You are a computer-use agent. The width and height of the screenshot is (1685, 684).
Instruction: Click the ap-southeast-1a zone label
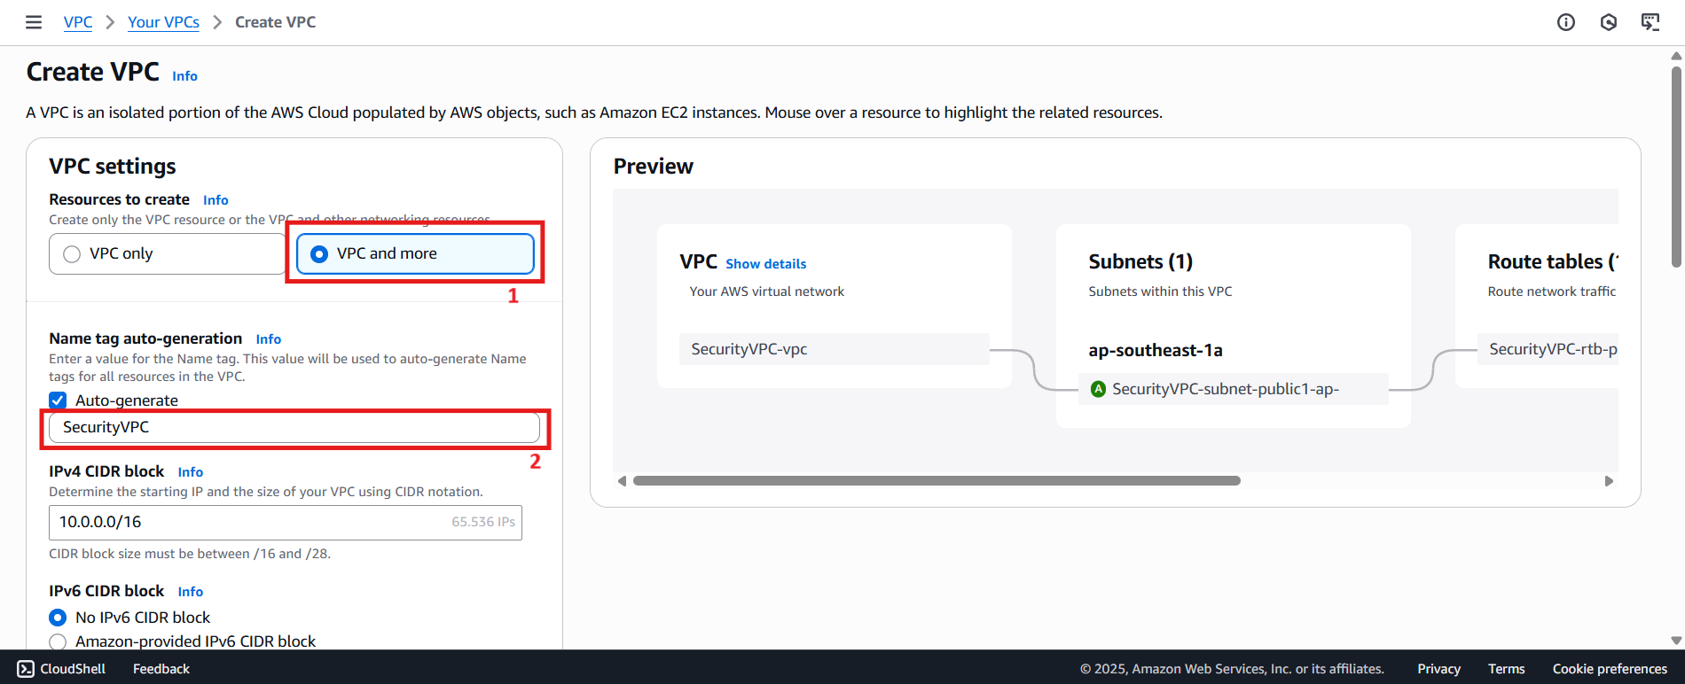[1156, 350]
